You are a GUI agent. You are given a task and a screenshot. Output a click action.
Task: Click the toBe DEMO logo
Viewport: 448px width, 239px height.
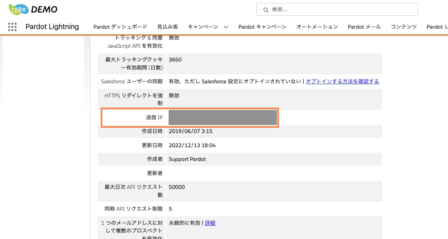(x=33, y=9)
